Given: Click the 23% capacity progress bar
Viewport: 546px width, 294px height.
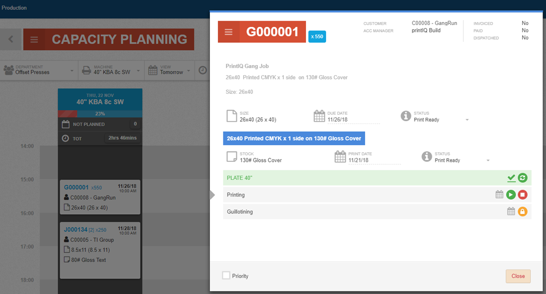Looking at the screenshot, I should pyautogui.click(x=100, y=114).
